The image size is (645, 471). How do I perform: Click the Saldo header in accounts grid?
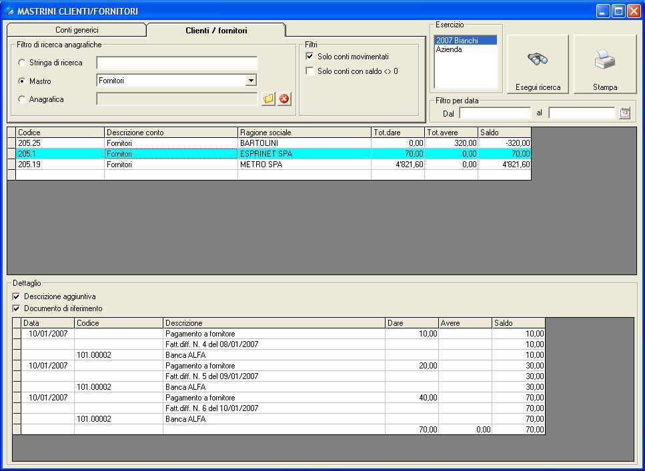pyautogui.click(x=505, y=133)
